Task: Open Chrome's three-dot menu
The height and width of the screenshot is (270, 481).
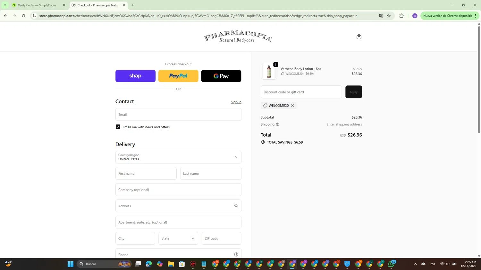Action: click(476, 16)
